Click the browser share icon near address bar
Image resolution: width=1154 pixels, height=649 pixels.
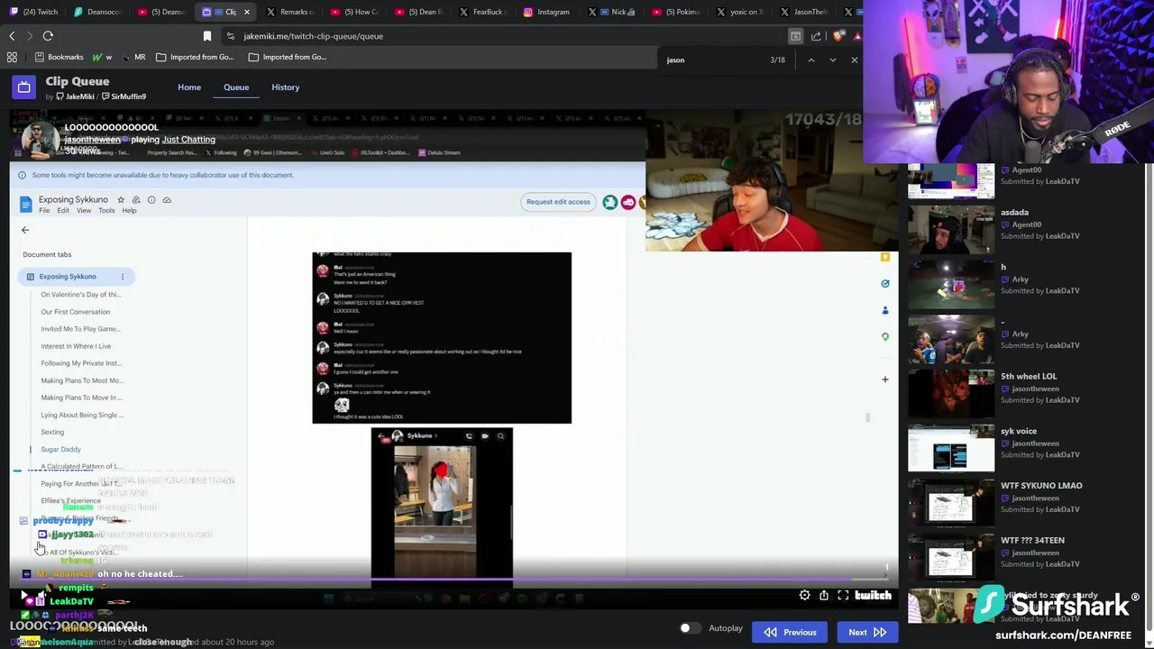click(816, 36)
